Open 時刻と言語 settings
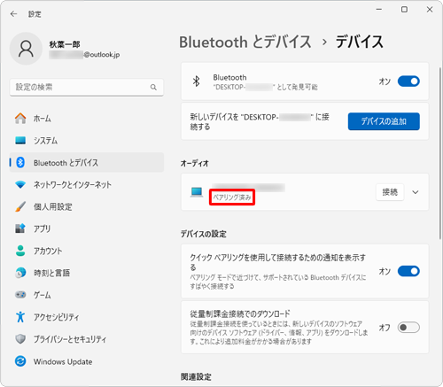This screenshot has width=443, height=387. 87,273
